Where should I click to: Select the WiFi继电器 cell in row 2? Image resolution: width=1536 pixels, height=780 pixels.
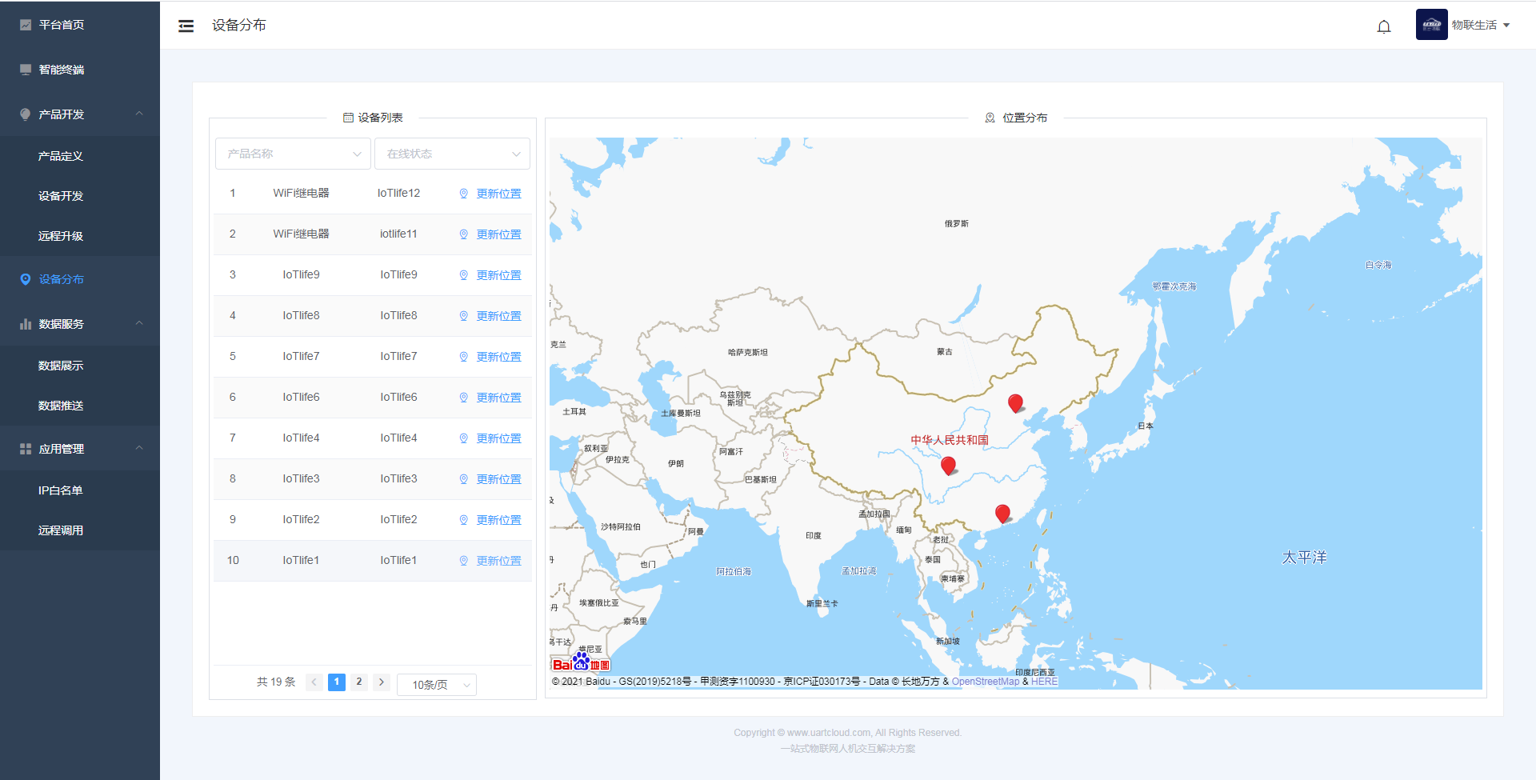coord(301,234)
